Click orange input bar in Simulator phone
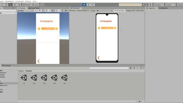 pos(107,28)
